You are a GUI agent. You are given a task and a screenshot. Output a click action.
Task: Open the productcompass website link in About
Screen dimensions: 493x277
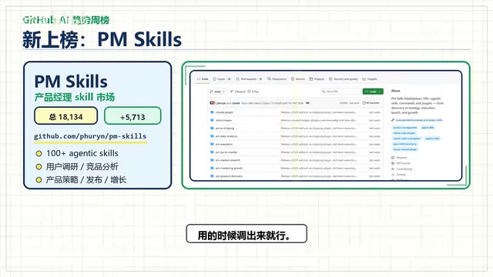(419, 120)
